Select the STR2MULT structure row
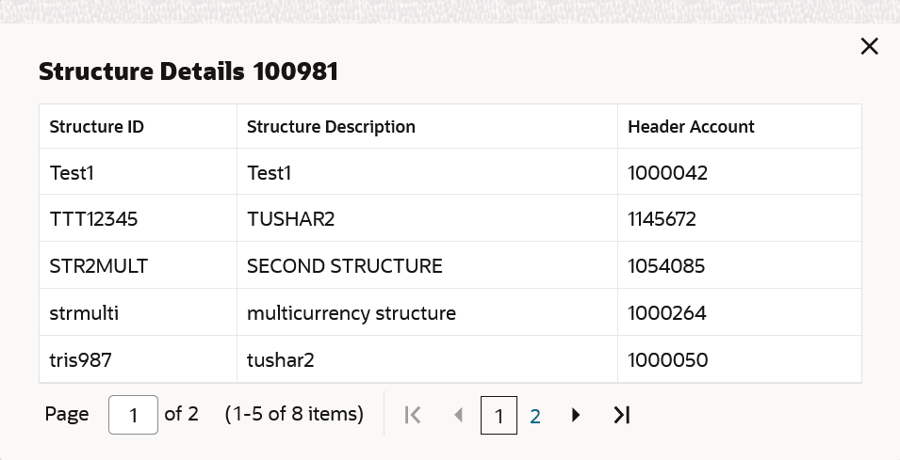Viewport: 900px width, 460px height. pos(98,266)
